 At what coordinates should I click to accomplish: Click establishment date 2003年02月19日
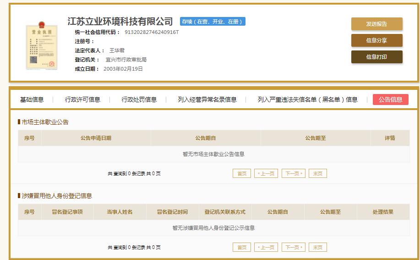coord(123,69)
